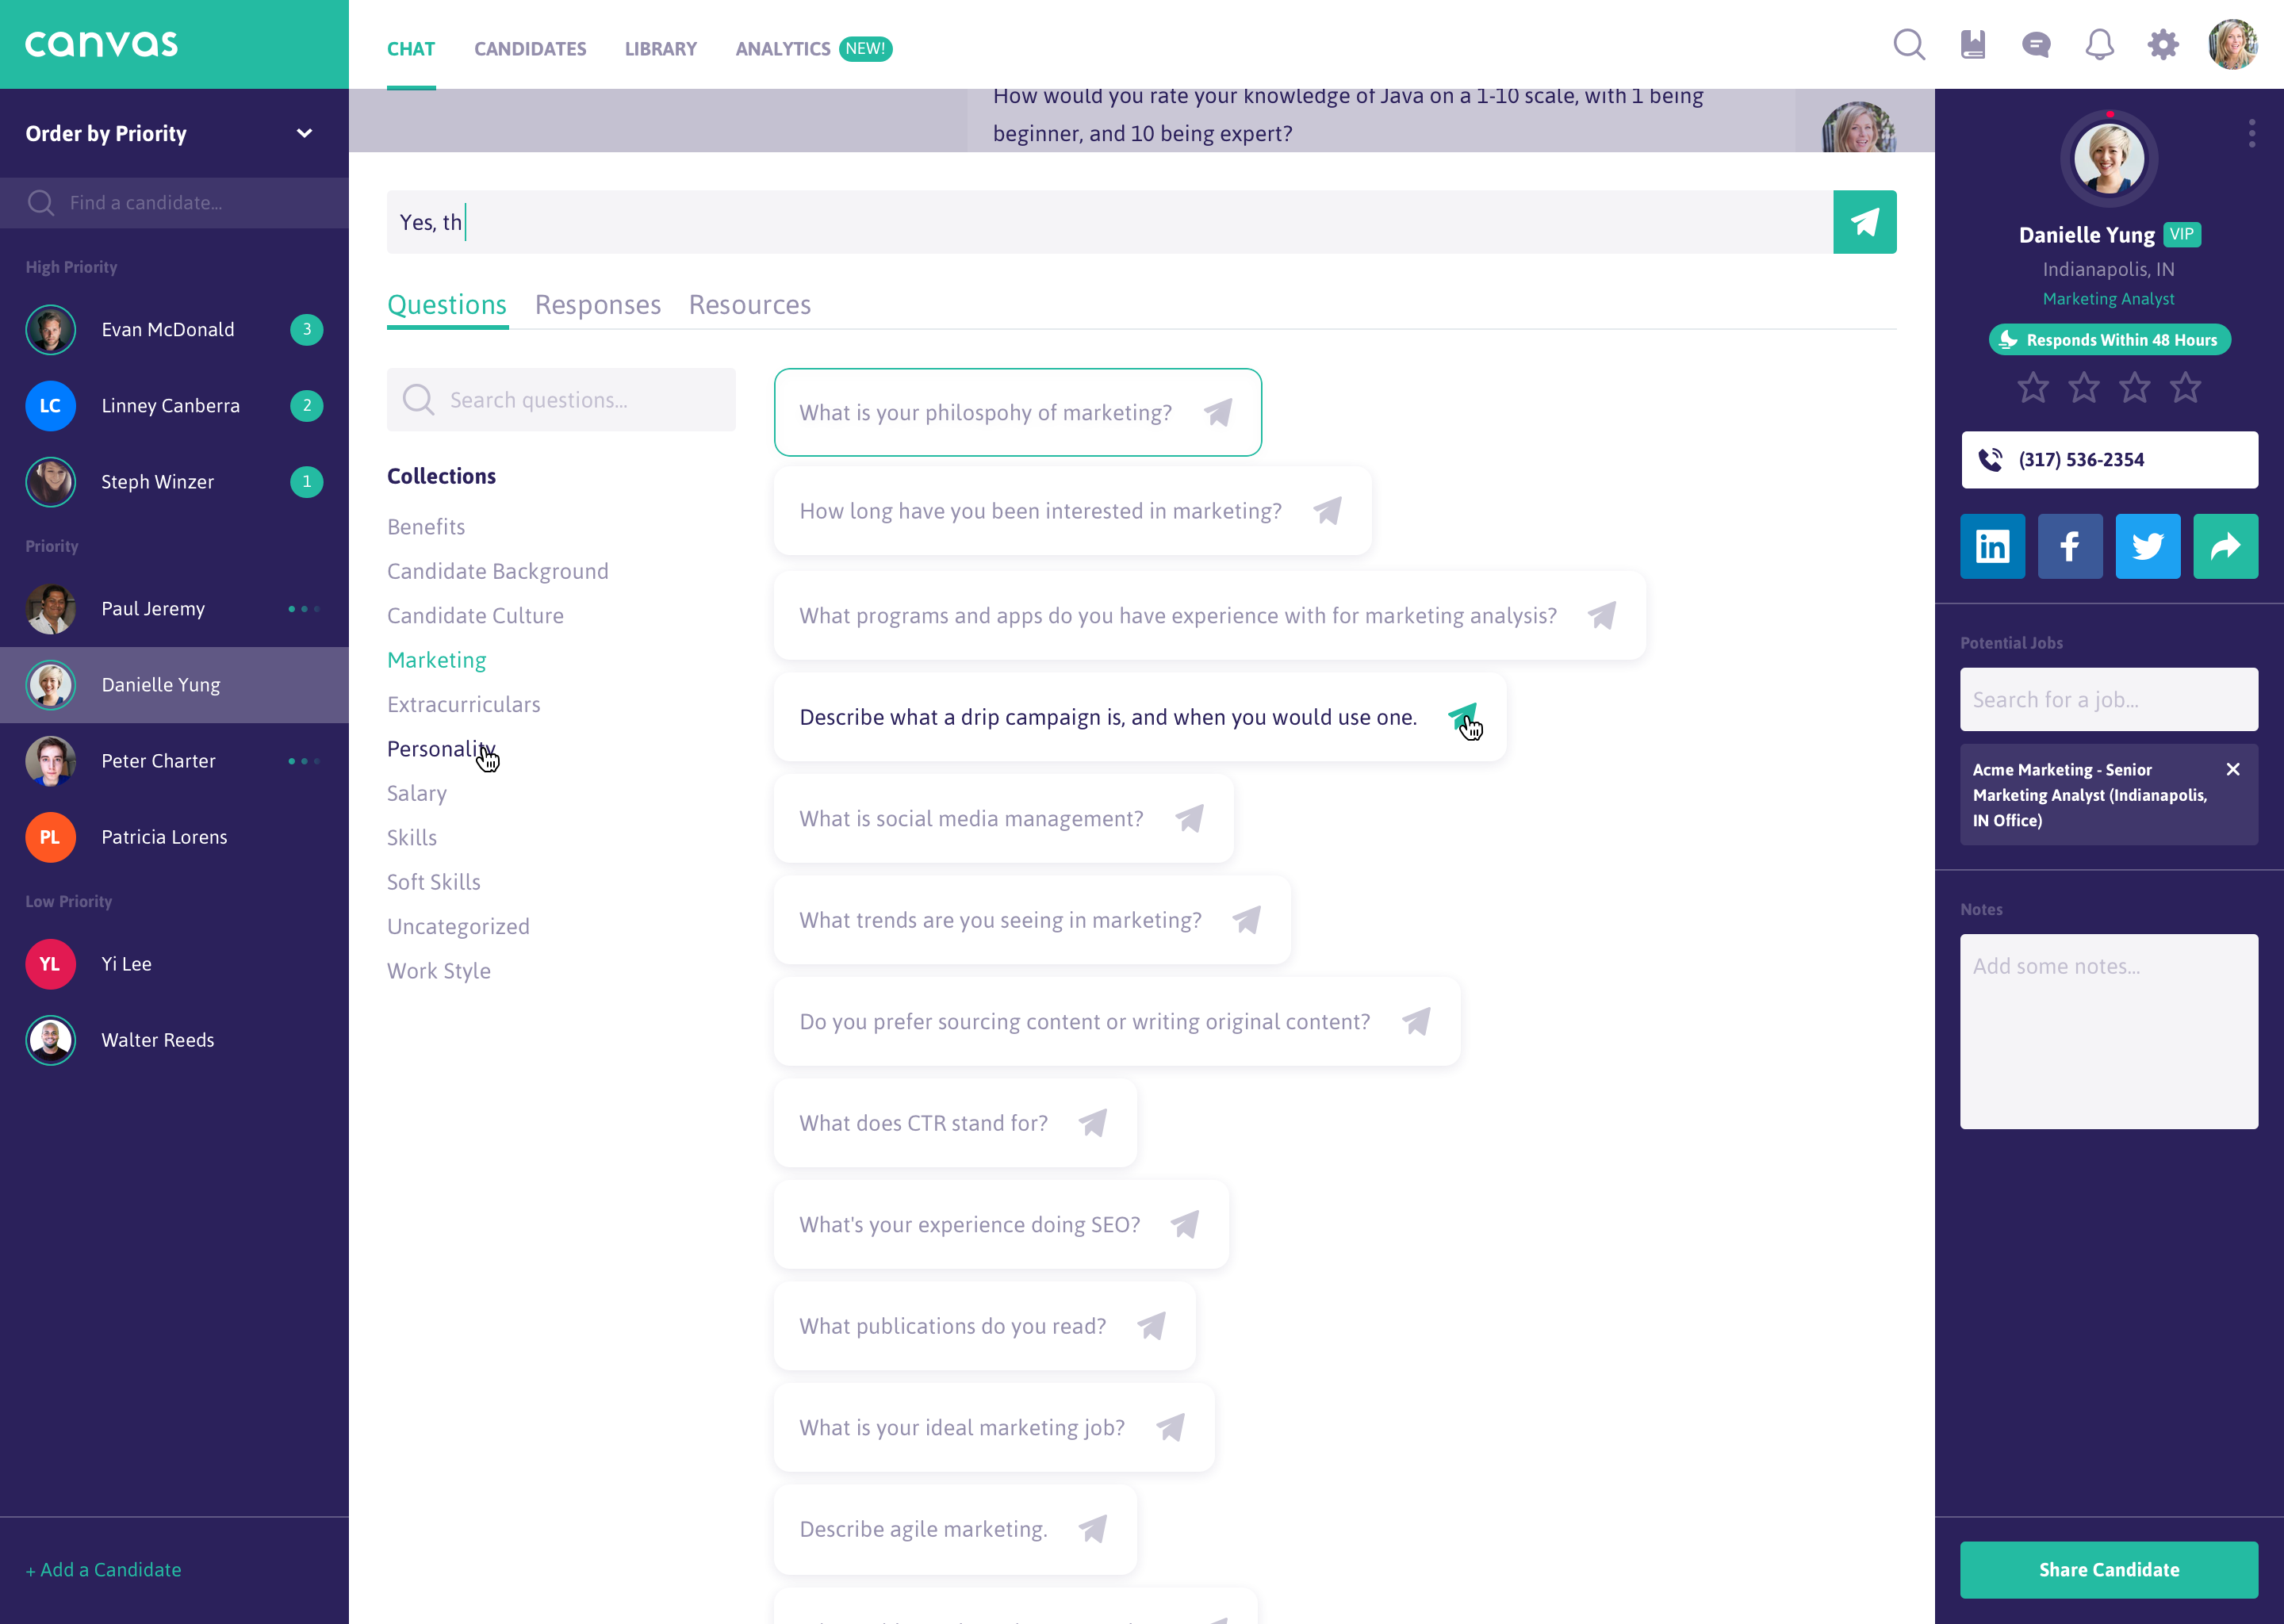Click the search magnifier in top bar
The height and width of the screenshot is (1624, 2284).
(1908, 45)
